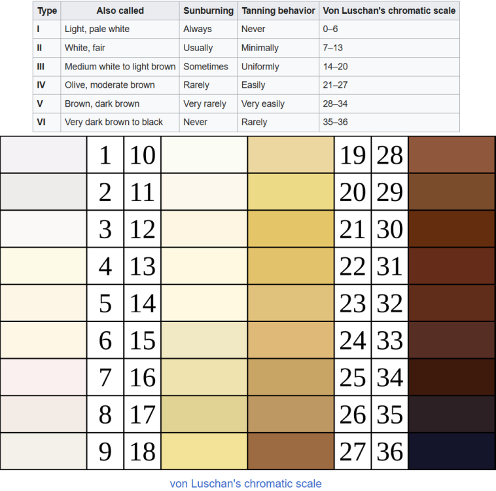Image resolution: width=496 pixels, height=491 pixels.
Task: Select the color swatch numbered 2
Action: click(44, 192)
